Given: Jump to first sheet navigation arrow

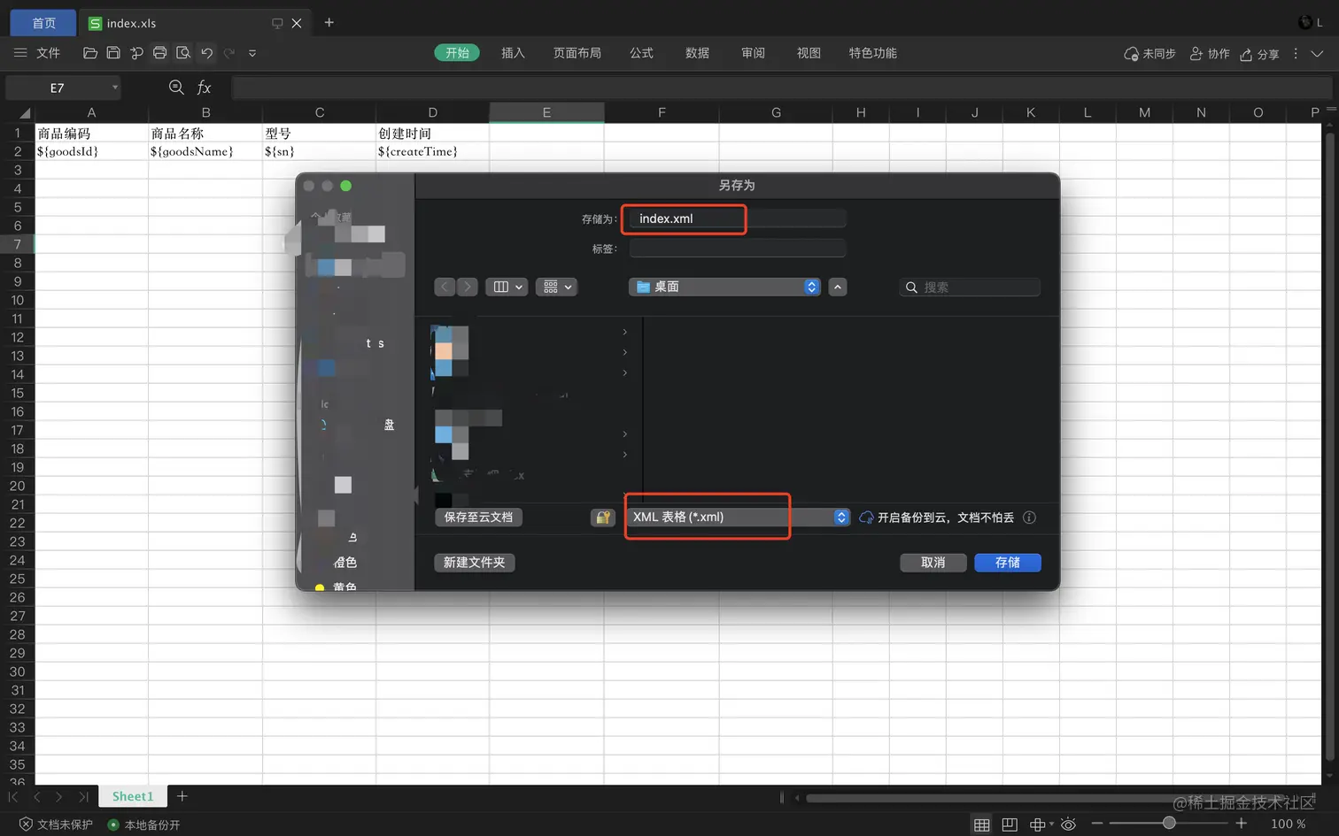Looking at the screenshot, I should pyautogui.click(x=13, y=797).
